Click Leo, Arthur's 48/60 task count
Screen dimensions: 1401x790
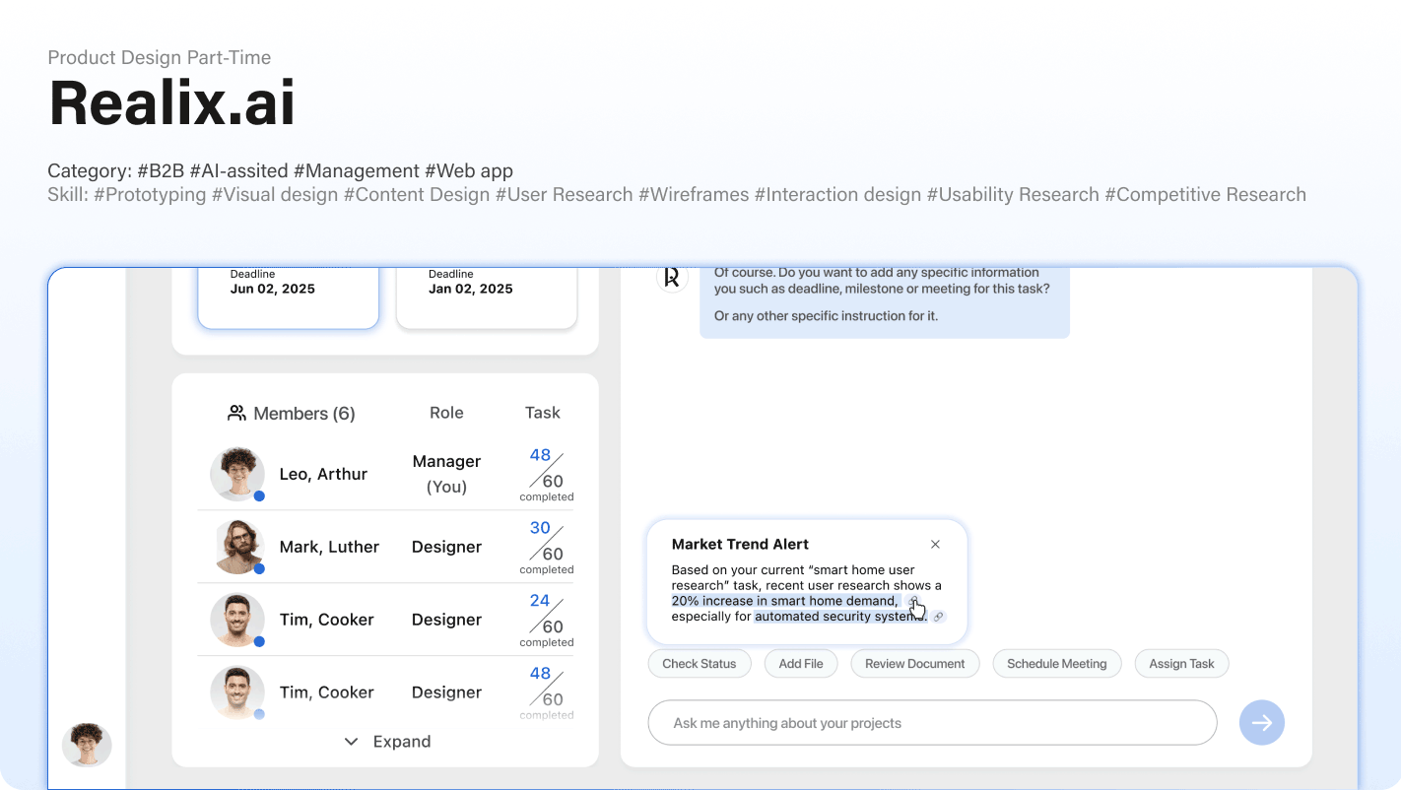click(547, 474)
